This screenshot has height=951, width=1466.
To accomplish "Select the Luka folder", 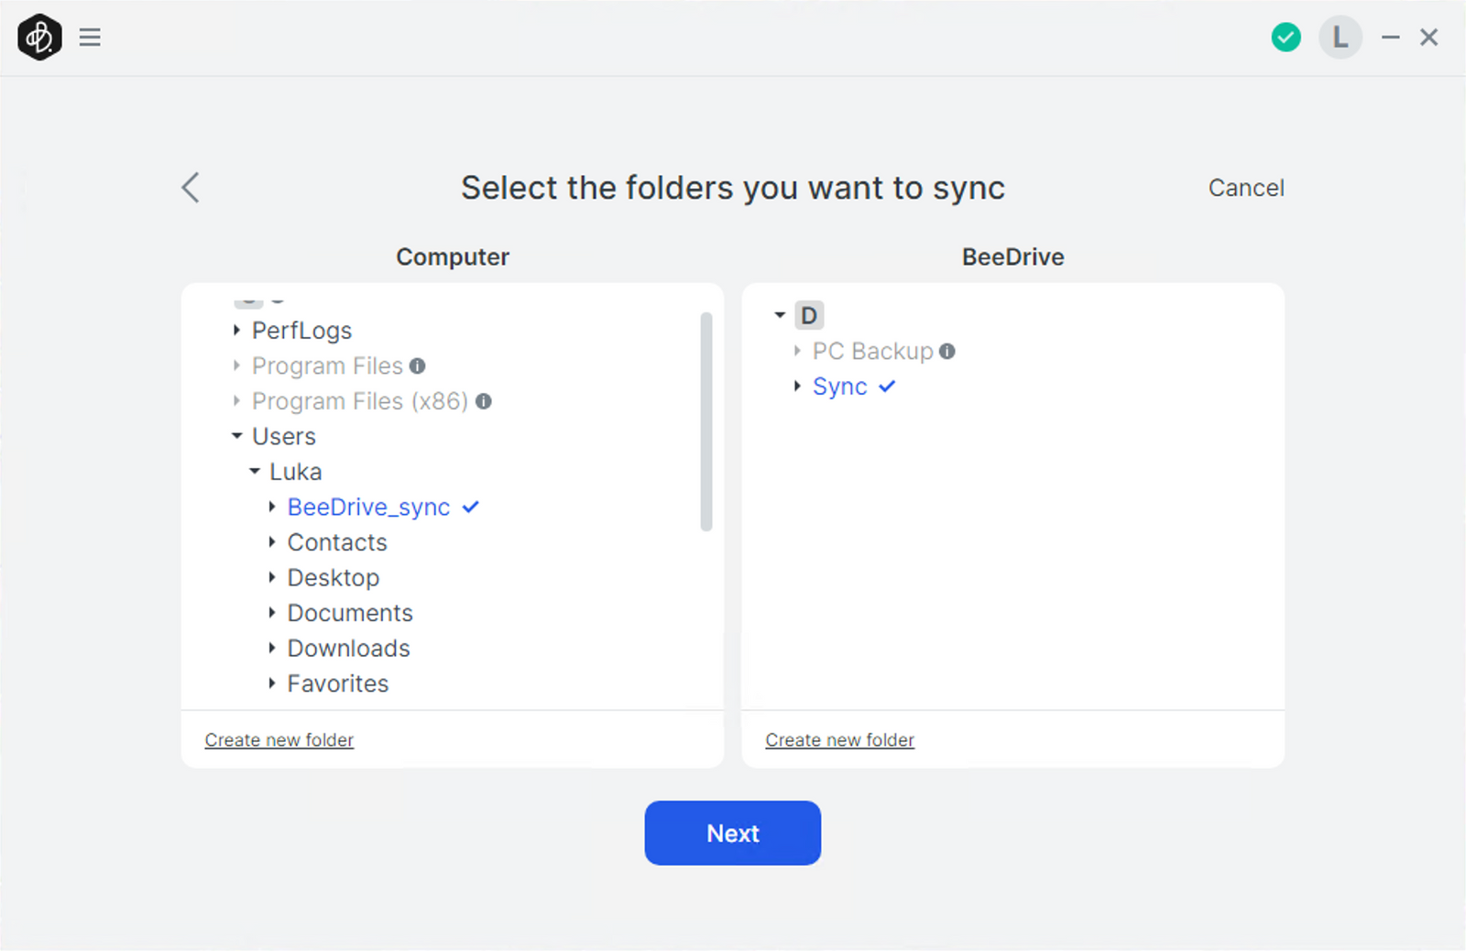I will [296, 472].
